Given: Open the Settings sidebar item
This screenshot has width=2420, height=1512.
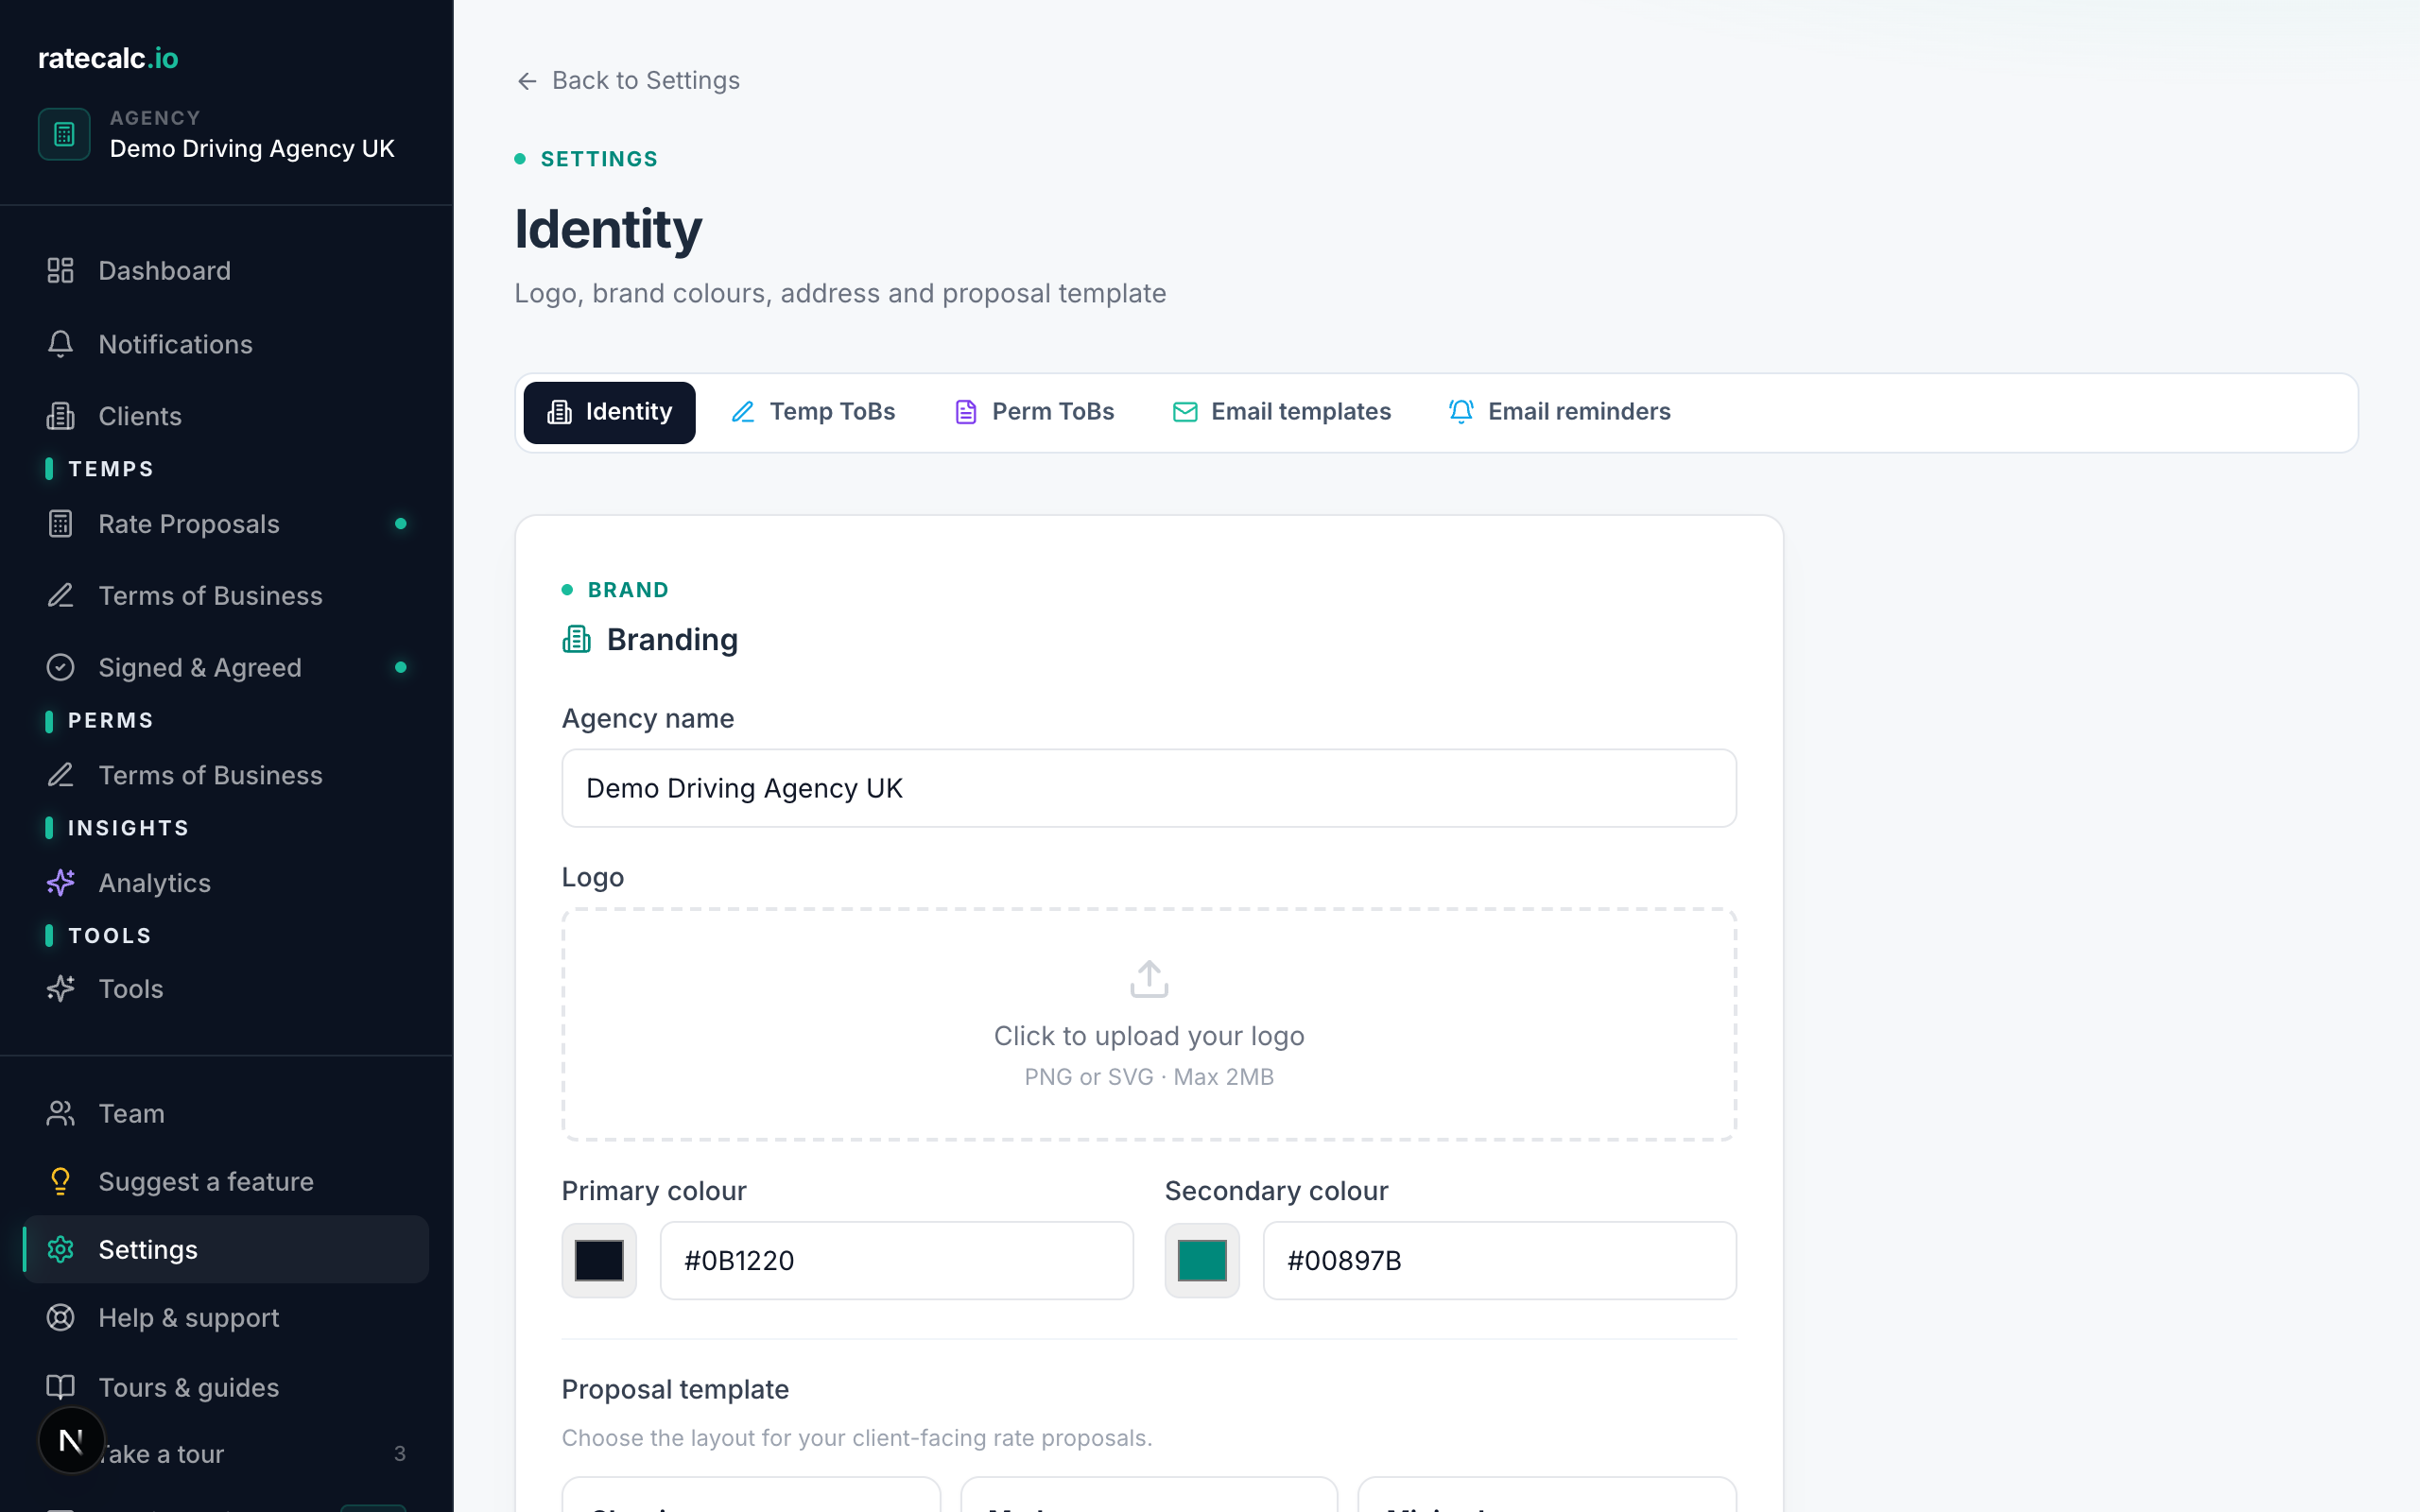Looking at the screenshot, I should coord(226,1249).
